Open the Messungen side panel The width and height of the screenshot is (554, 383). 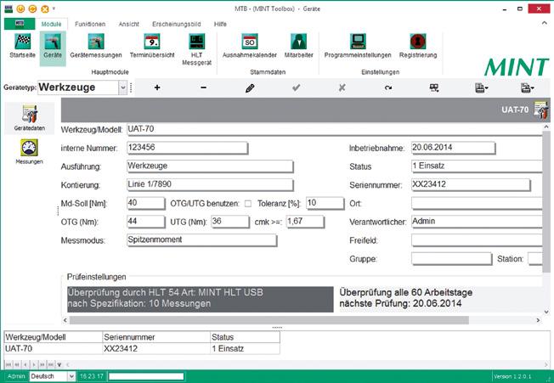(x=30, y=152)
